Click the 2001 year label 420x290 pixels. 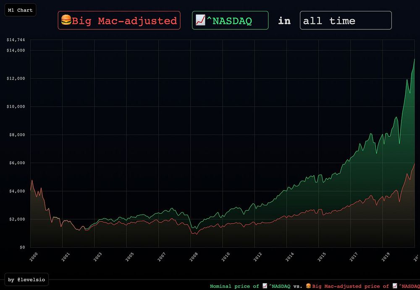click(66, 257)
